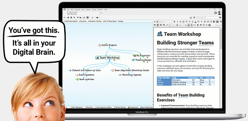The width and height of the screenshot is (248, 121).
Task: Open the Normal paragraph style dropdown
Action: 165,21
